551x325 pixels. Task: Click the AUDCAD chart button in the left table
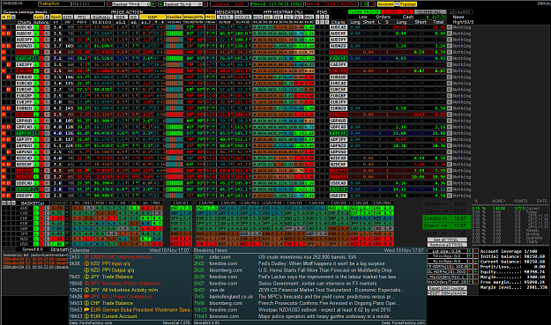pyautogui.click(x=25, y=27)
